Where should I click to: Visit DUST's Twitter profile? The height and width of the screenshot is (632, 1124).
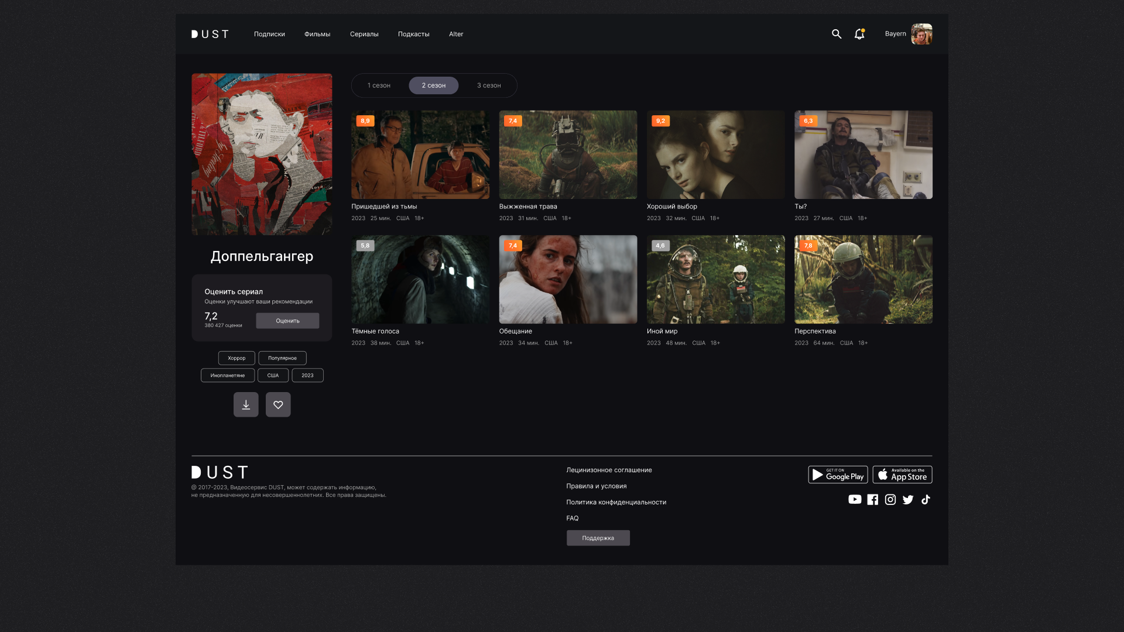click(908, 499)
